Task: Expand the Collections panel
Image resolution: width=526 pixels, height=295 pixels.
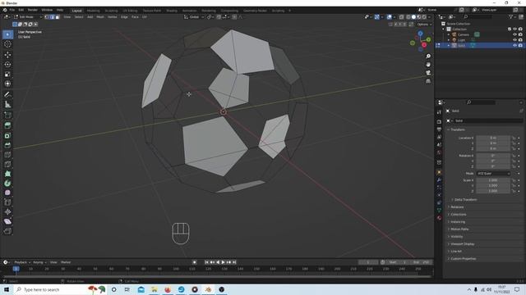Action: [458, 215]
